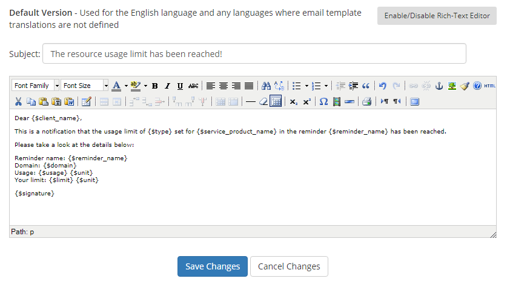Click the advanced horizontal rule icon
Image resolution: width=507 pixels, height=284 pixels.
[x=350, y=102]
